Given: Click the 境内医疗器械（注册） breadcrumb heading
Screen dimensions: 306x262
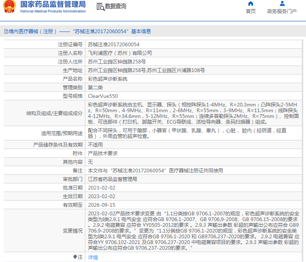Looking at the screenshot, I should click(x=32, y=32).
